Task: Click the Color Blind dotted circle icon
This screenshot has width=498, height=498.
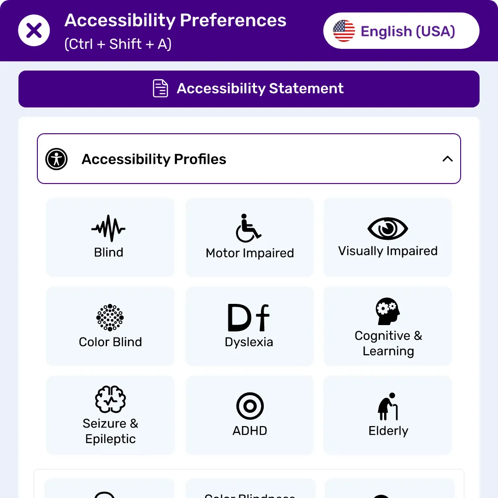Action: tap(110, 317)
